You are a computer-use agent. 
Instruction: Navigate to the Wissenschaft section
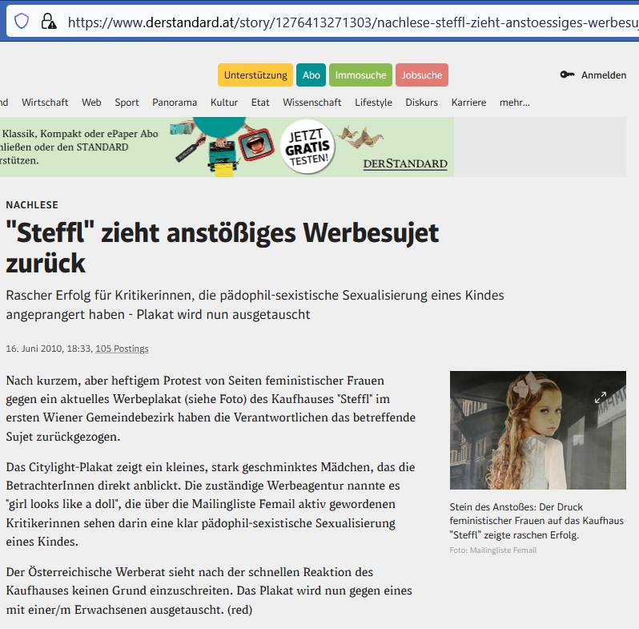(311, 103)
